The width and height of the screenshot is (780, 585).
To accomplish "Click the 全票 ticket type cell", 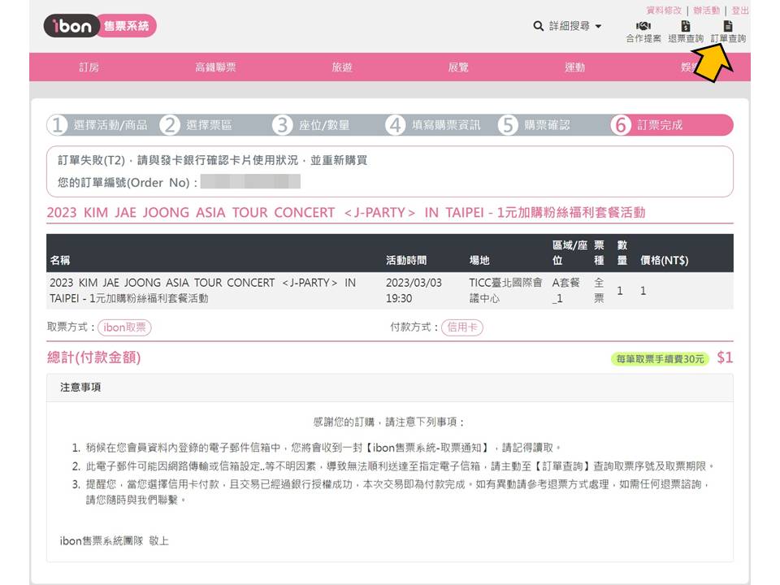I will pos(599,291).
